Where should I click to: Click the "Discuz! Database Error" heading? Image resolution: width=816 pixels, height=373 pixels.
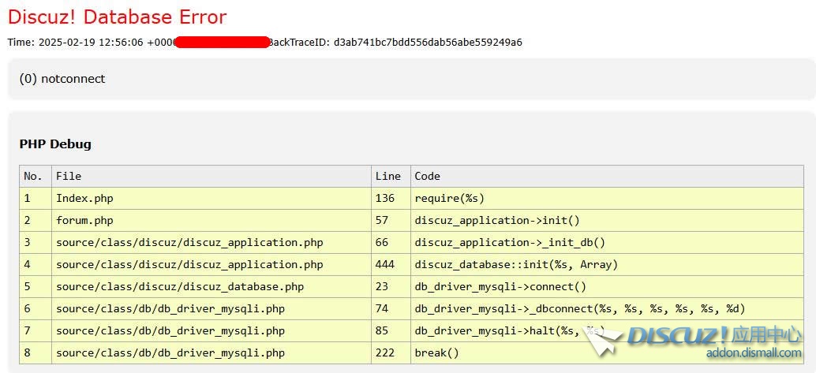pos(117,17)
